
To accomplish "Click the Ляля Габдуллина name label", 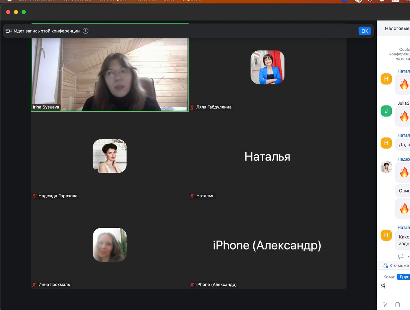I will [x=214, y=107].
